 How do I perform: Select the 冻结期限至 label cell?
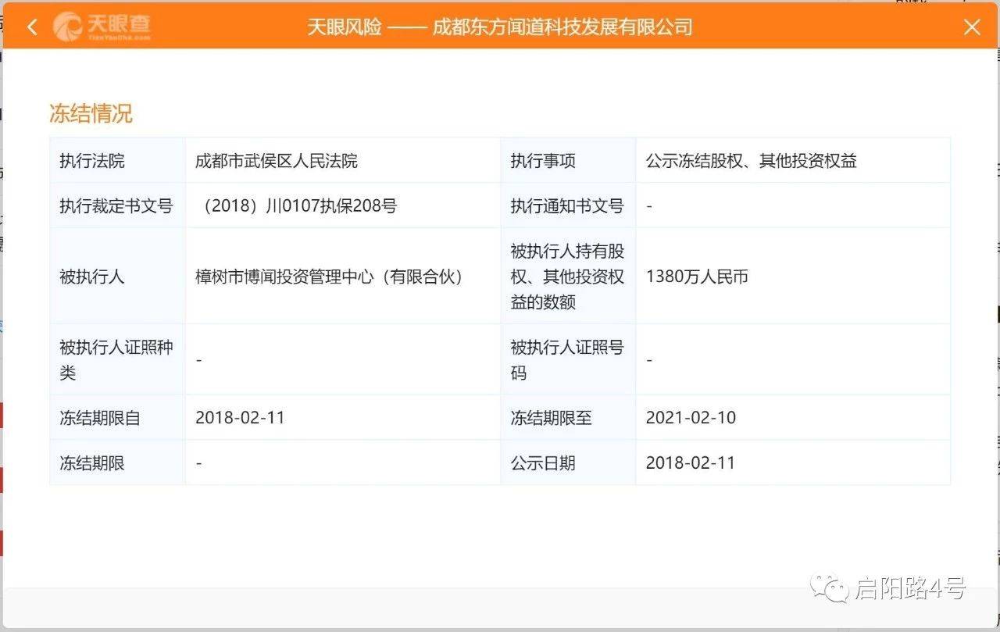click(x=568, y=417)
